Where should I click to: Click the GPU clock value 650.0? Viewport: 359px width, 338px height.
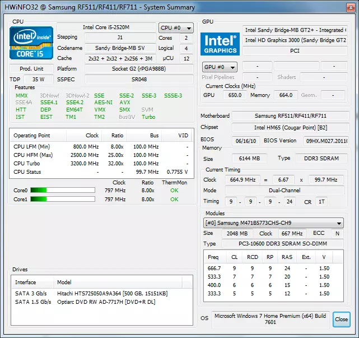point(235,95)
